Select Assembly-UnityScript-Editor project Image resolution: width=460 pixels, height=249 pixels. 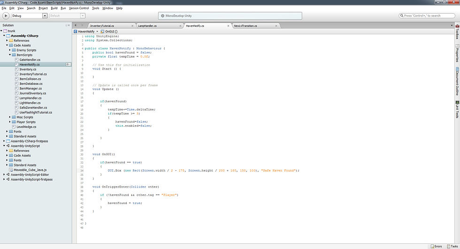[x=30, y=174]
